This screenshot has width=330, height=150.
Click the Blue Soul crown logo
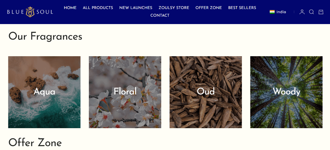pos(30,12)
